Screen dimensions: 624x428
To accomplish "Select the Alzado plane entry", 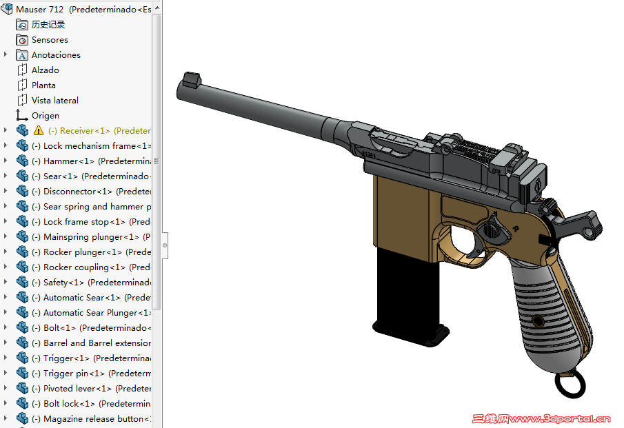I will pyautogui.click(x=46, y=70).
